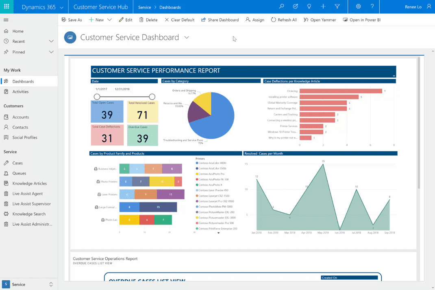The image size is (435, 290).
Task: Click Clear Default in command bar
Action: click(180, 20)
